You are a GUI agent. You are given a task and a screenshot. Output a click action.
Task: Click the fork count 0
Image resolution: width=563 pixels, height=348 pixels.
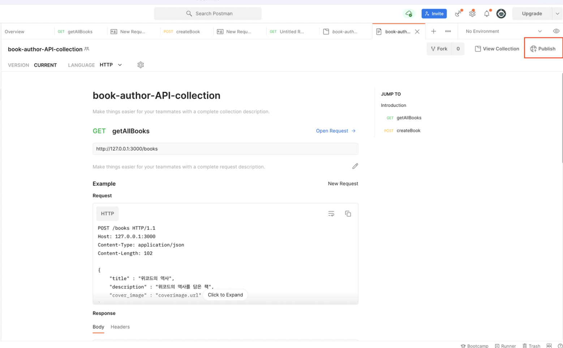point(458,49)
